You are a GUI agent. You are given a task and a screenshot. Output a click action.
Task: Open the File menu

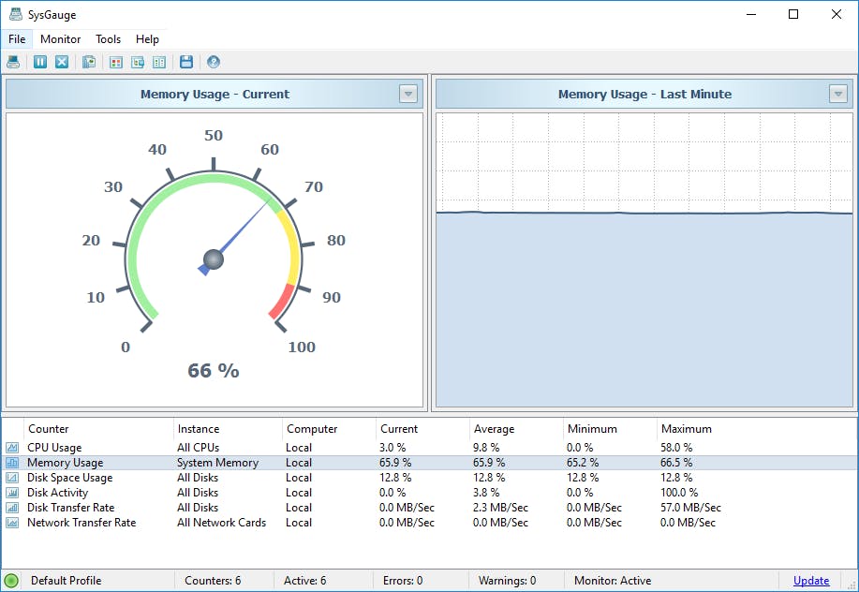(17, 39)
